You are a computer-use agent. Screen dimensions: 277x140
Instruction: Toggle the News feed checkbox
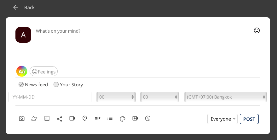tap(21, 85)
